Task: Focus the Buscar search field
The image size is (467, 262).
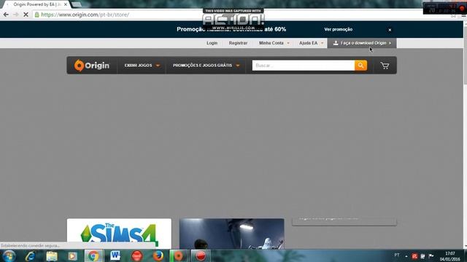Action: (x=304, y=65)
